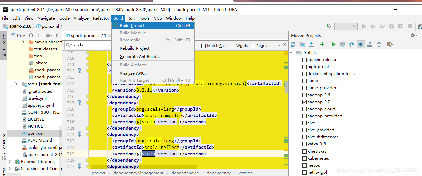422x176 pixels.
Task: Add Maven project with green plus
Action: pyautogui.click(x=322, y=44)
